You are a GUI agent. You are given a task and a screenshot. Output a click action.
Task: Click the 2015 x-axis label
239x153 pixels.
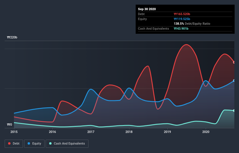(x=14, y=132)
